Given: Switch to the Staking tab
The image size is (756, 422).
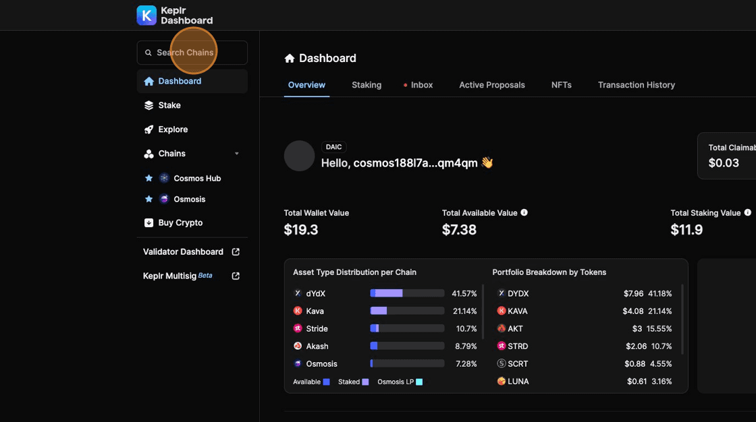Looking at the screenshot, I should coord(367,85).
